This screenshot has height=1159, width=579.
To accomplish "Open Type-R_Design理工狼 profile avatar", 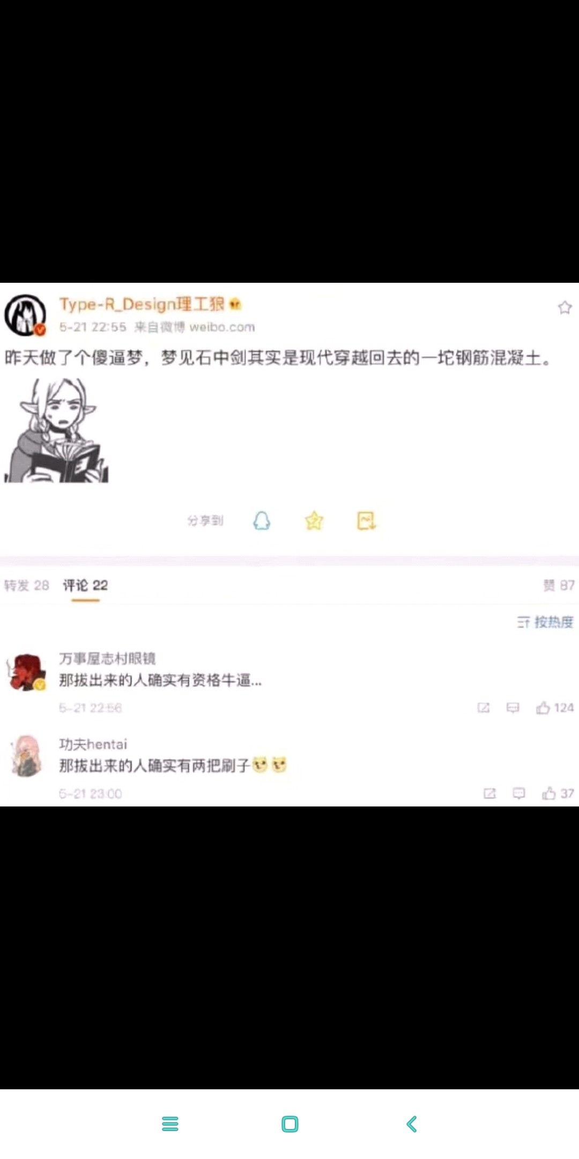I will pyautogui.click(x=25, y=315).
